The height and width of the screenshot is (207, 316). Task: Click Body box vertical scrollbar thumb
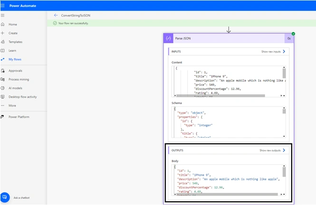[284, 172]
